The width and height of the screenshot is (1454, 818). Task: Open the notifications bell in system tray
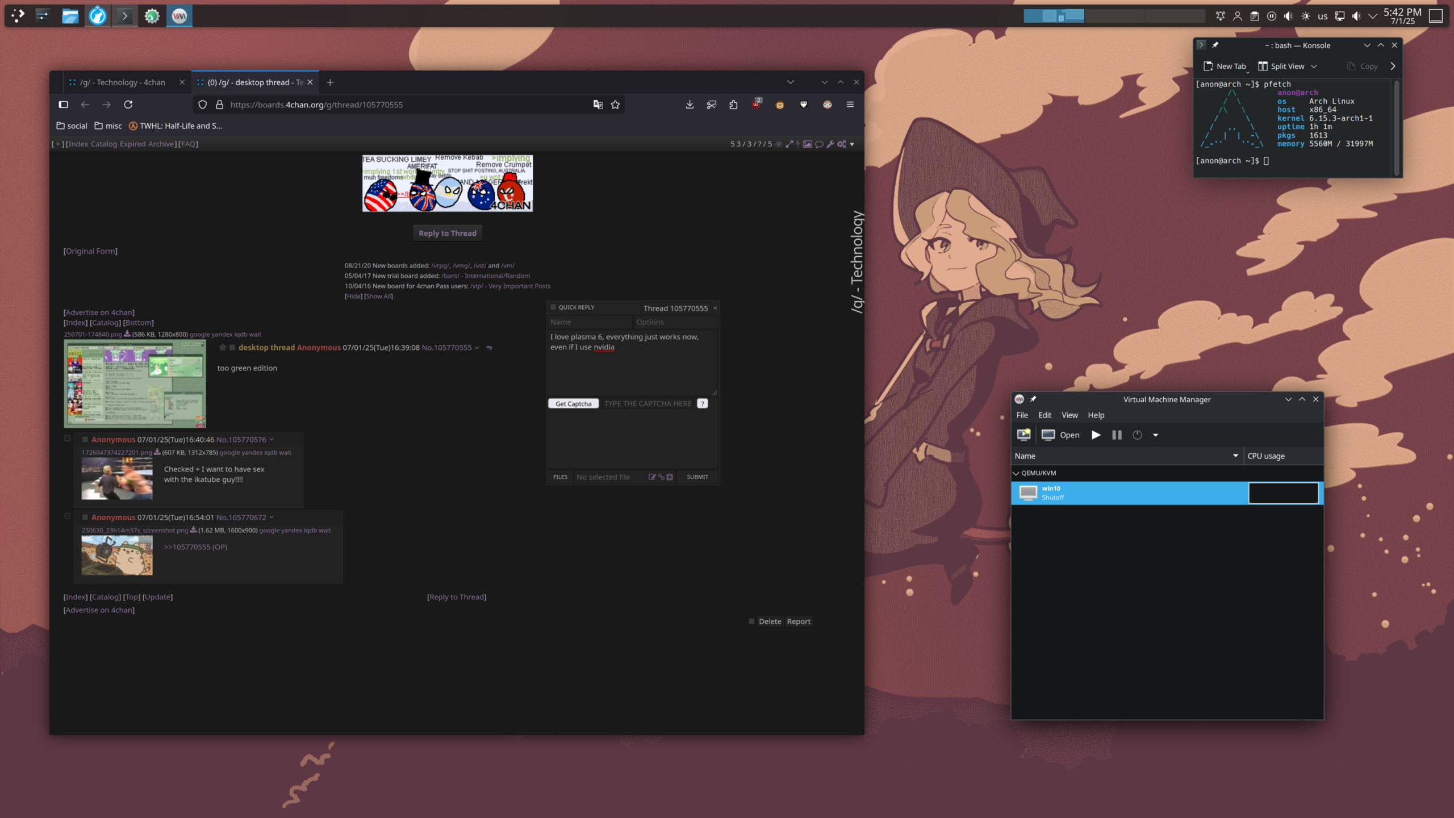tap(1220, 16)
